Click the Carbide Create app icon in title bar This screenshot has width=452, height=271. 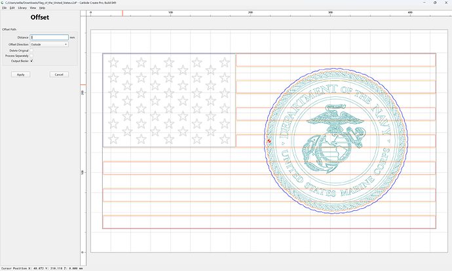(3, 3)
